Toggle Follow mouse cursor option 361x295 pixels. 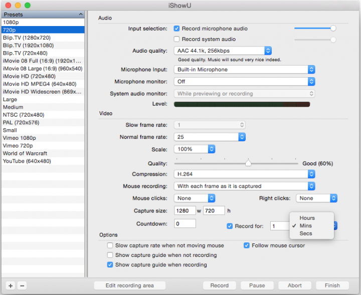coord(246,245)
